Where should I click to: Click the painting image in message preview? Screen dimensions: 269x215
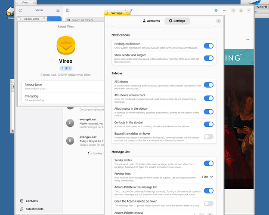point(239,127)
